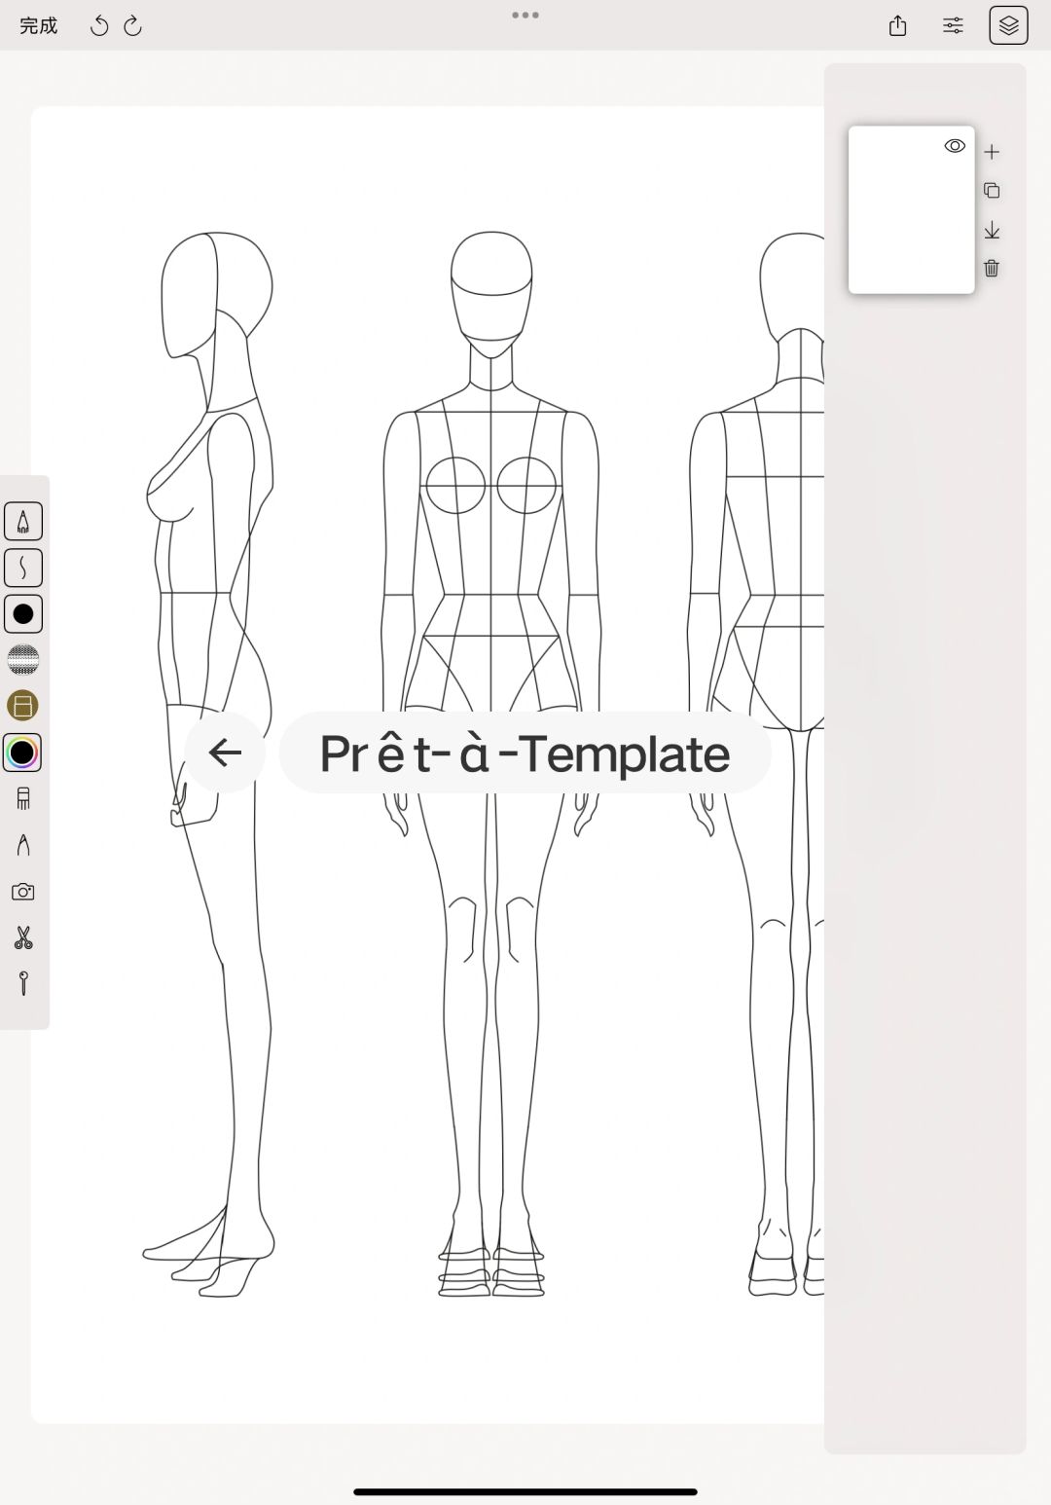
Task: Add a new layer with plus icon
Action: (x=992, y=152)
